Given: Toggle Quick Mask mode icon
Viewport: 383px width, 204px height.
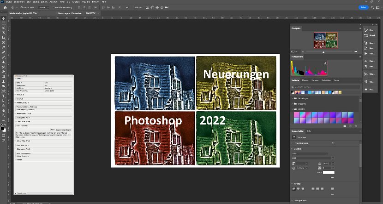Looking at the screenshot, I should (3, 136).
